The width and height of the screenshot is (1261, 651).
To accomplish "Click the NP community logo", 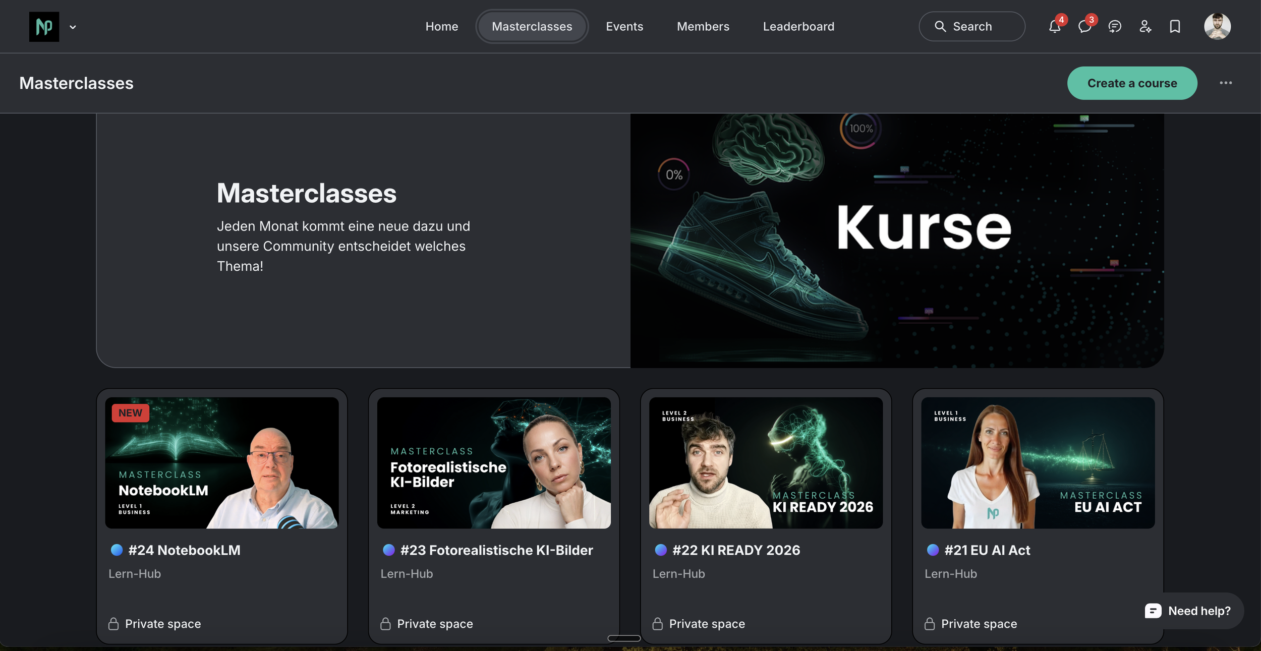I will (x=44, y=27).
